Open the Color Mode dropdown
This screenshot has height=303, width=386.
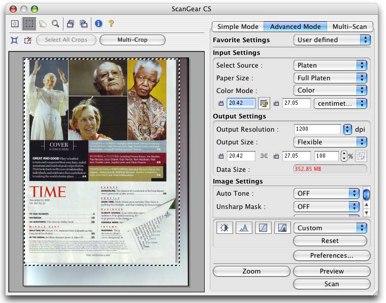click(x=330, y=90)
